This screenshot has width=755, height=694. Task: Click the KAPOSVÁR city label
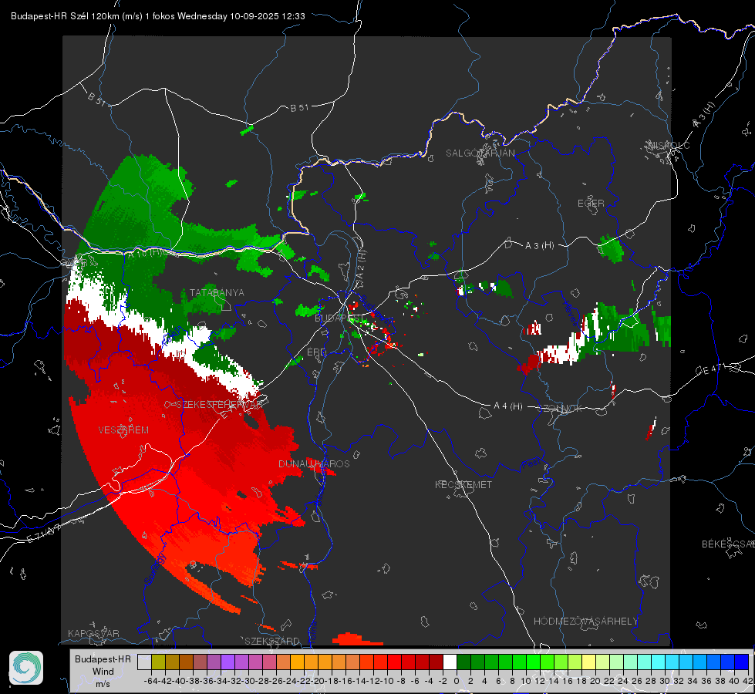93,633
